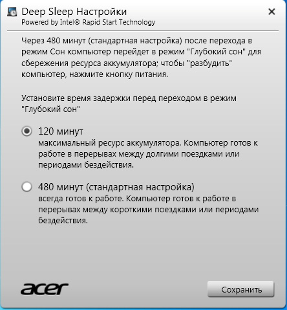
Task: Click the "всегда готов к работе" description
Action: [x=81, y=199]
